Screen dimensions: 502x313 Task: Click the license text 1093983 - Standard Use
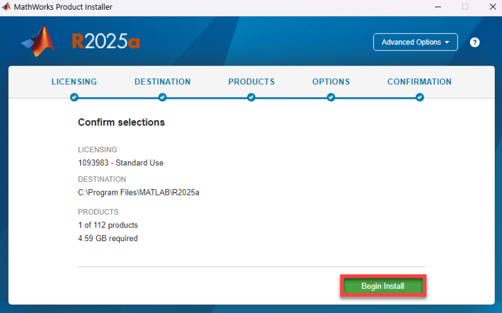point(120,163)
